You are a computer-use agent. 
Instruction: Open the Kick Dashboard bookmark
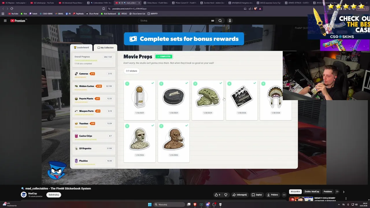coord(108,14)
